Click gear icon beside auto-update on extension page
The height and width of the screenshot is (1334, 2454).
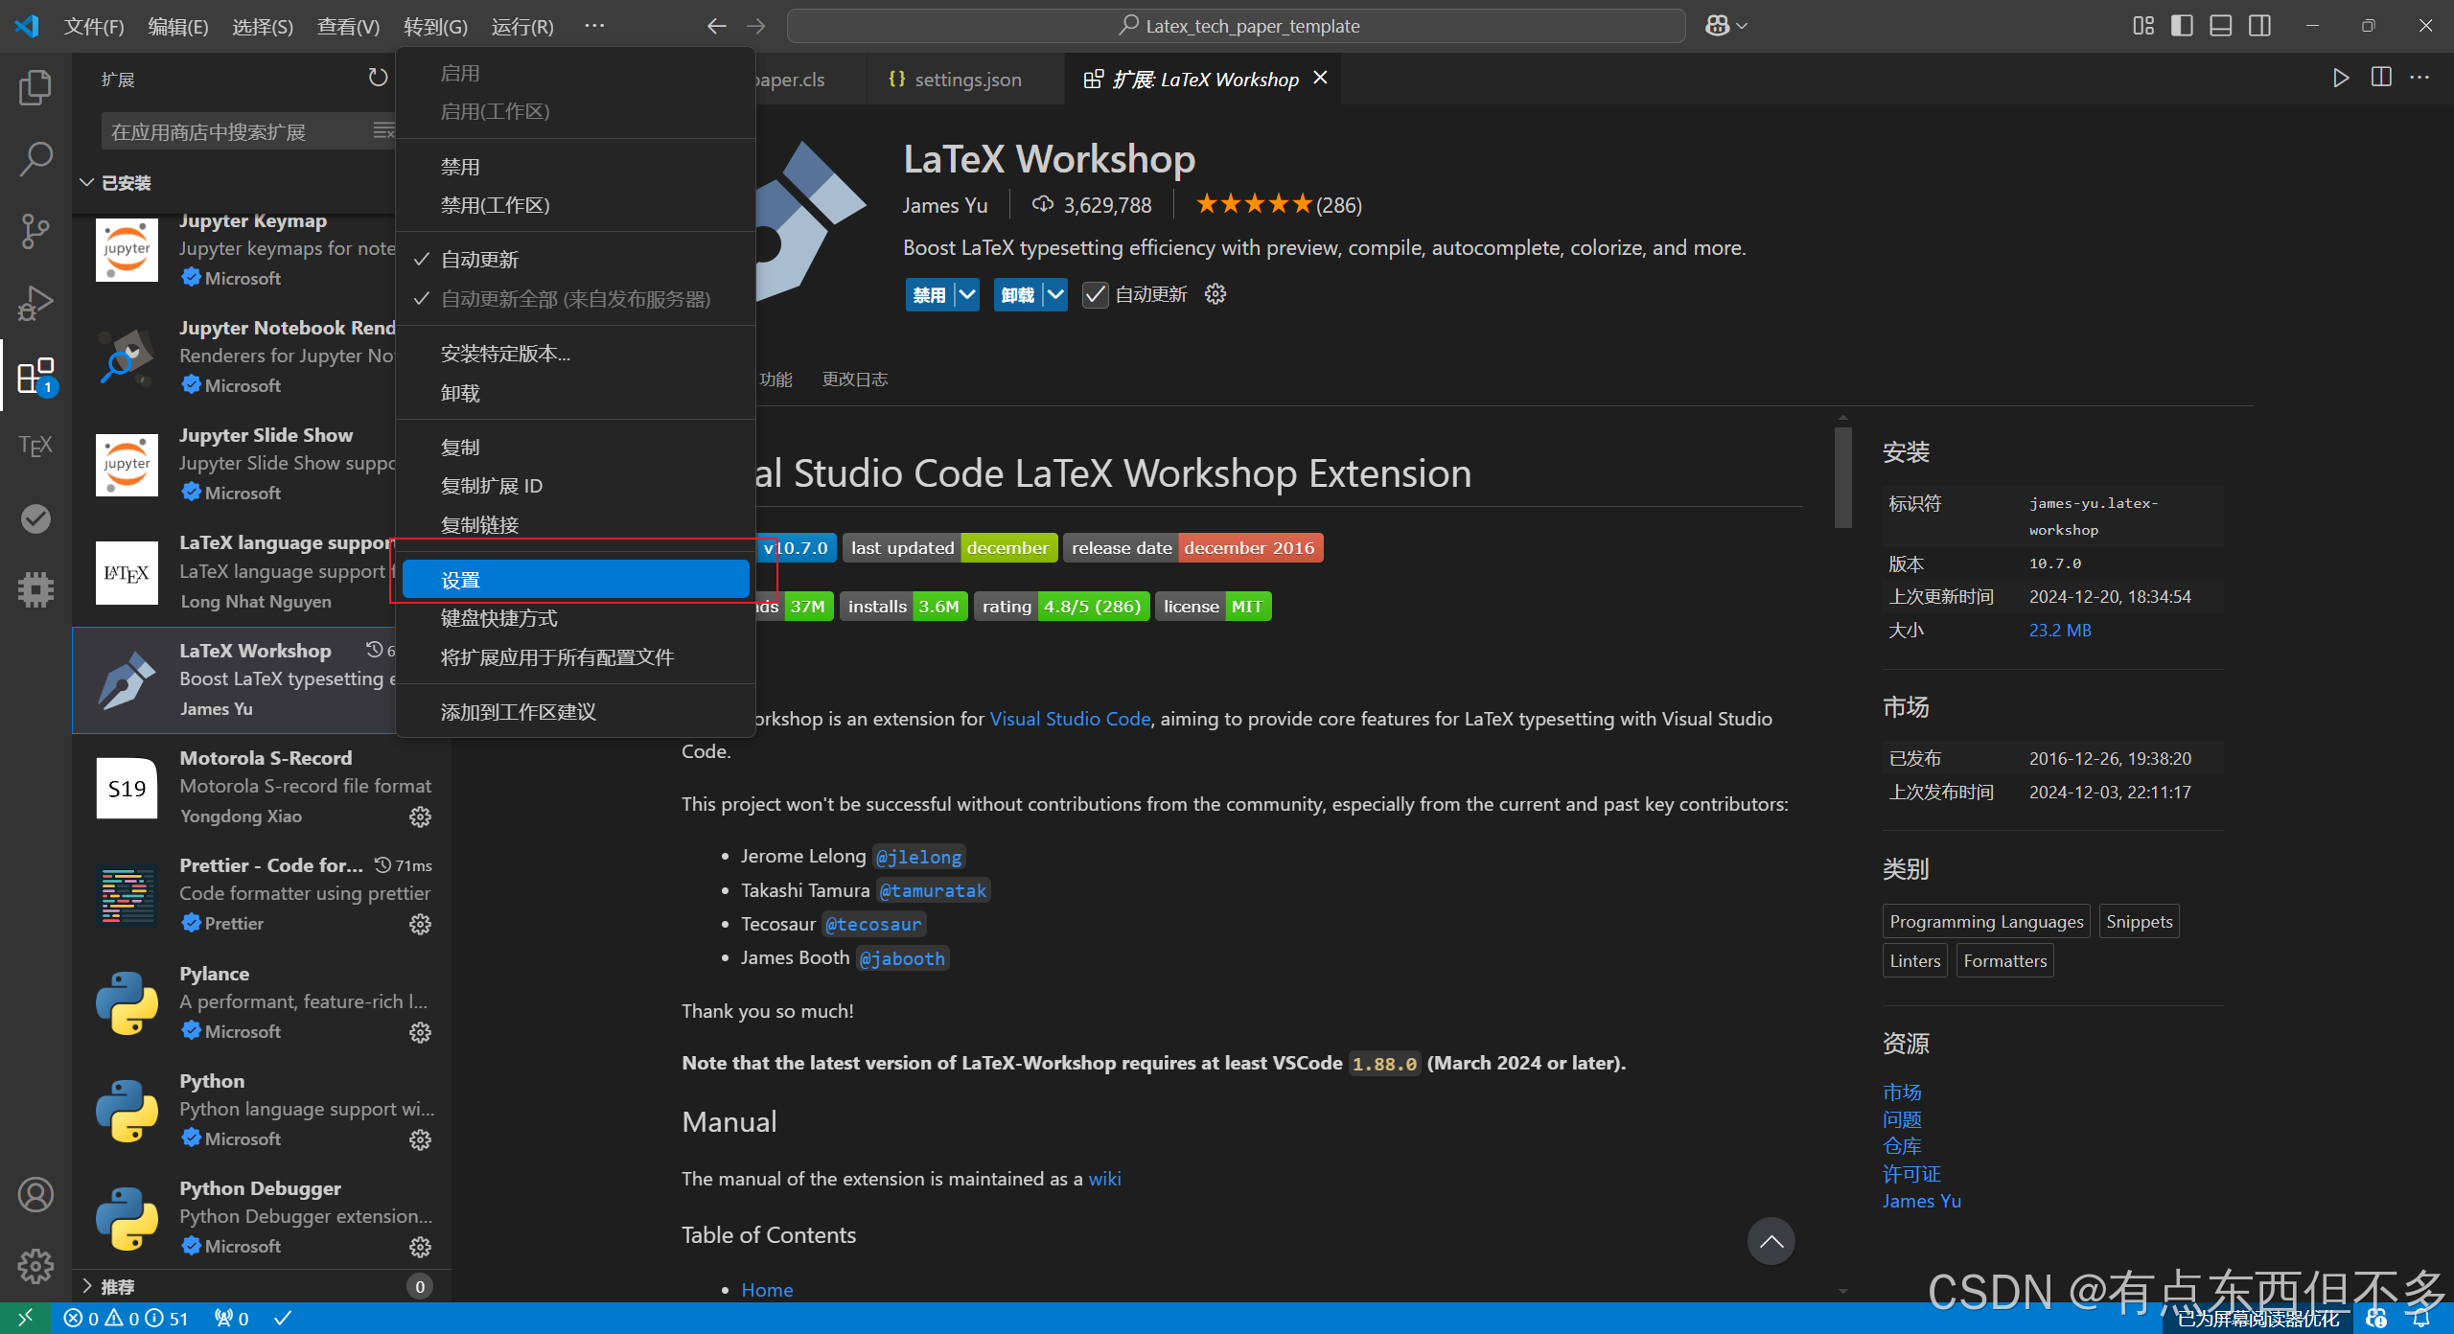1215,294
